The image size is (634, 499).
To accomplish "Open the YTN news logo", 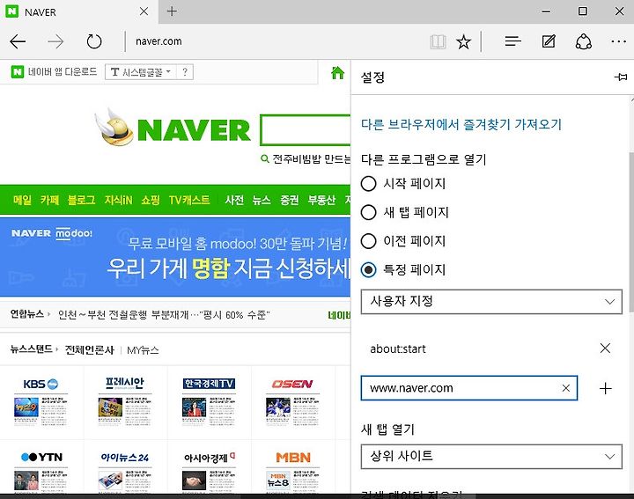I will [x=41, y=457].
